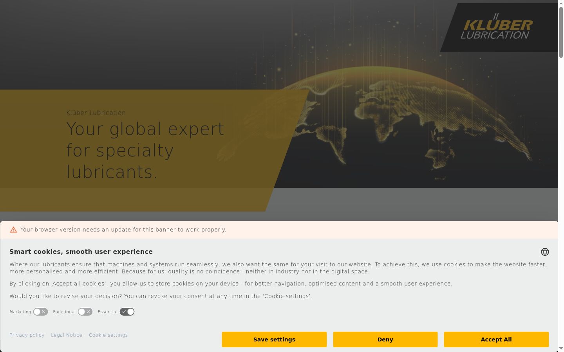Screen dimensions: 564x352
Task: Click the Accept All button
Action: [x=496, y=339]
